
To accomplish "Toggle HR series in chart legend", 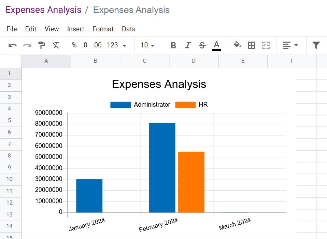I will pyautogui.click(x=191, y=105).
